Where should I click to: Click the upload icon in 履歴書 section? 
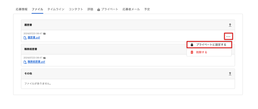click(x=230, y=25)
